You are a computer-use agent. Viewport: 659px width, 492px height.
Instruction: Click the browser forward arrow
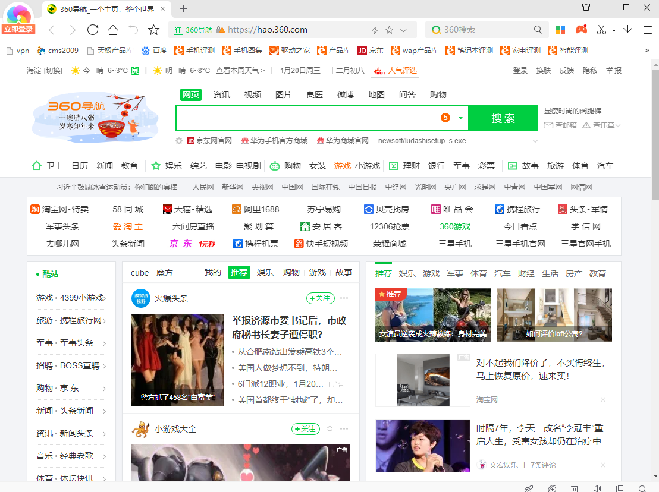coord(73,30)
